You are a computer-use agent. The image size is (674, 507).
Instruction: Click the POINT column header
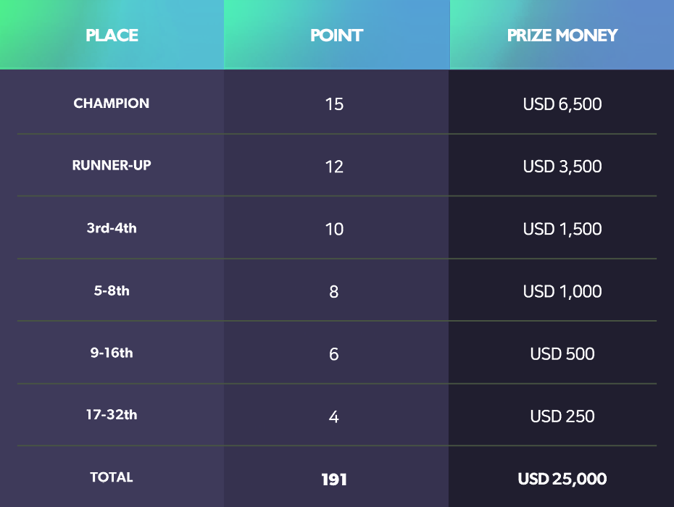click(x=336, y=35)
